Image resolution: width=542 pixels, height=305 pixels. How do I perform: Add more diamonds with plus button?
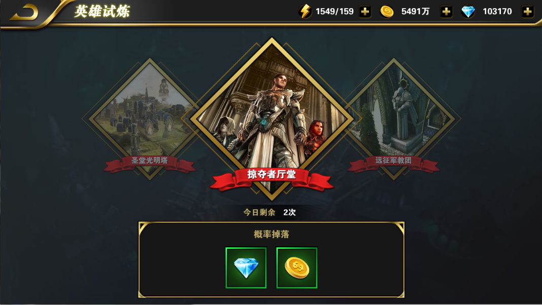coord(527,12)
